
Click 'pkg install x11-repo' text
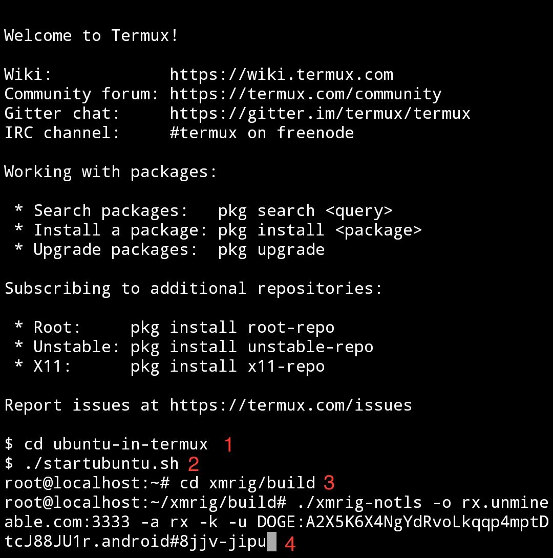[x=228, y=367]
